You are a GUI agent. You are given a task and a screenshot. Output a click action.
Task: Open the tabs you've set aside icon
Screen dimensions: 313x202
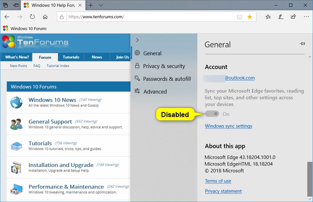(x=5, y=5)
